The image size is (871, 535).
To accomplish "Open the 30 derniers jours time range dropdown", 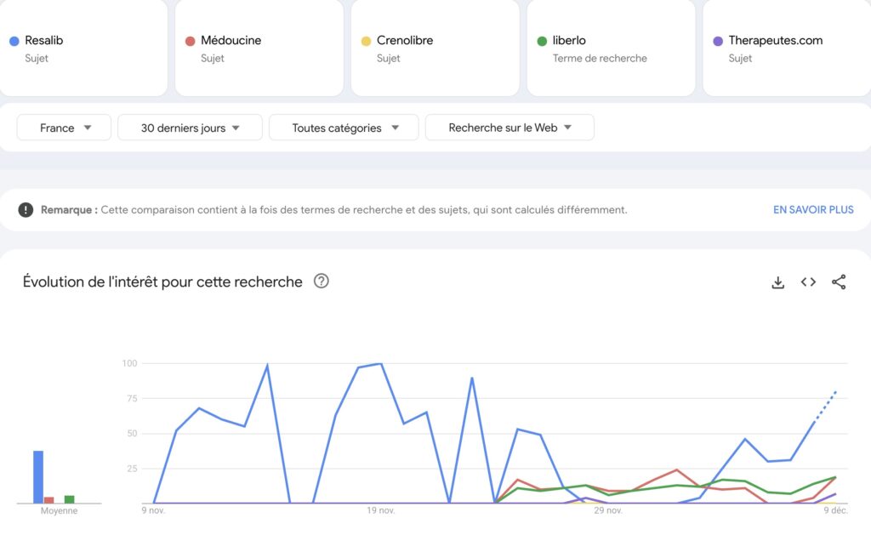I will coord(189,127).
